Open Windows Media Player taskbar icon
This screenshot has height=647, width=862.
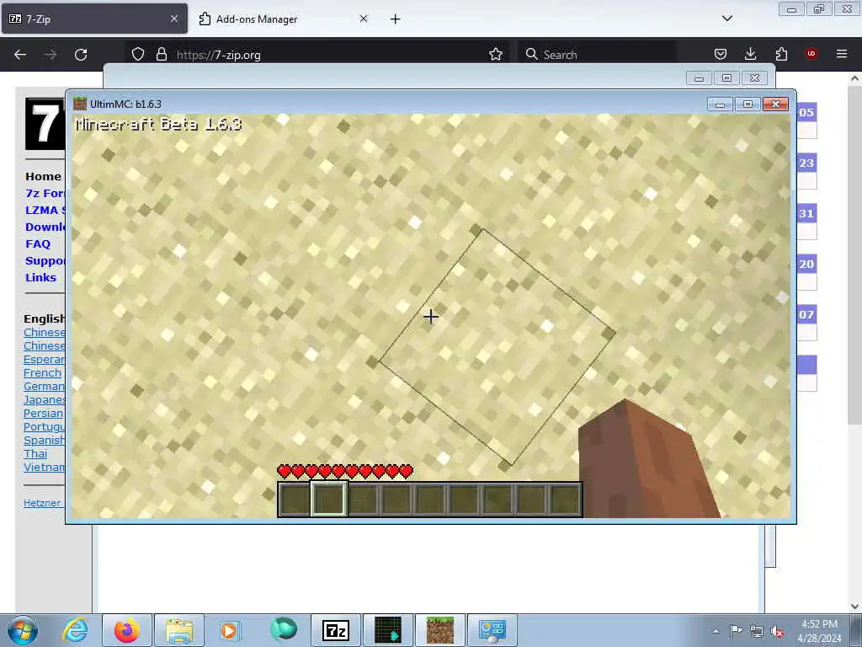pyautogui.click(x=229, y=630)
